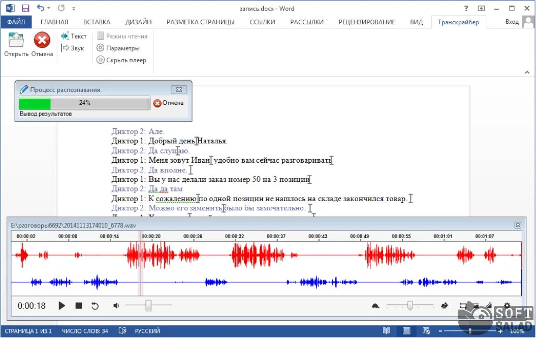The width and height of the screenshot is (536, 338).
Task: Save document with the floppy disk icon
Action: click(x=25, y=8)
